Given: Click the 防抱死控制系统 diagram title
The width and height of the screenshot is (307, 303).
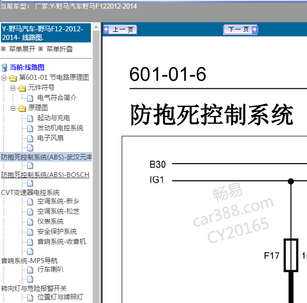Looking at the screenshot, I should point(212,115).
